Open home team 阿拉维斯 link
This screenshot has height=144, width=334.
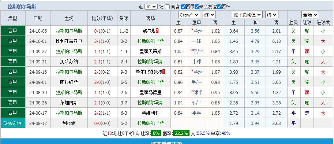coord(69,82)
